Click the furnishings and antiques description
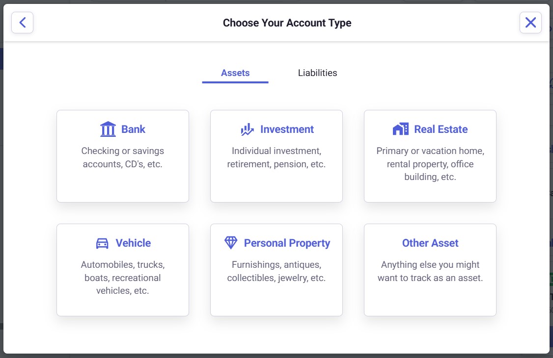The width and height of the screenshot is (553, 358). click(x=276, y=271)
